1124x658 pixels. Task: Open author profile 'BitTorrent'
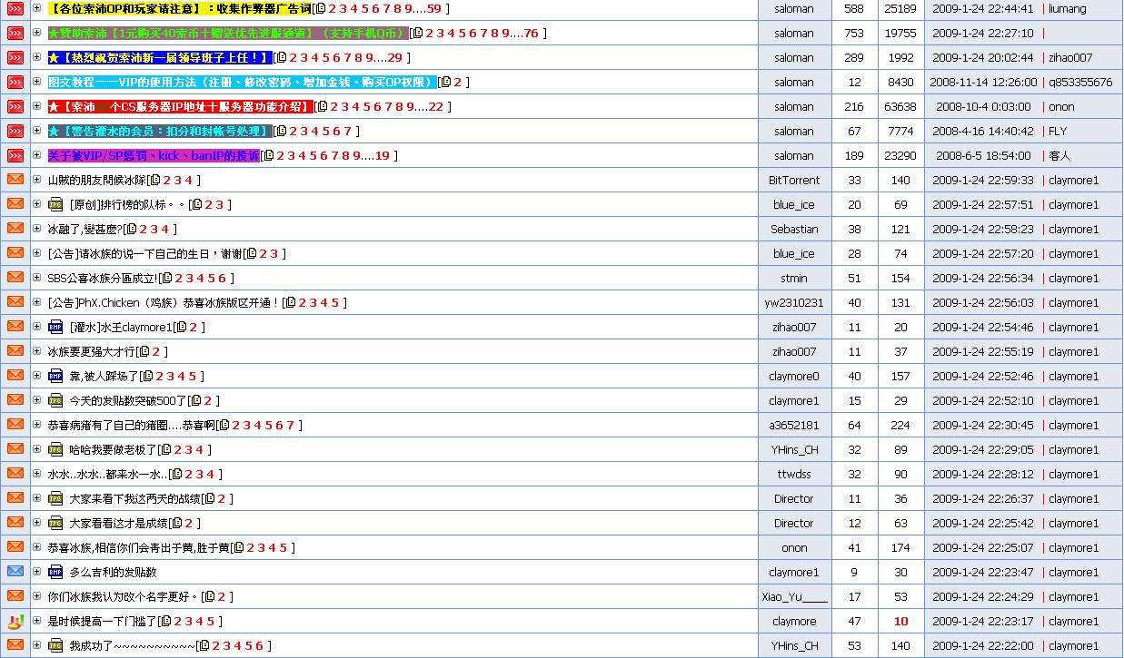tap(793, 181)
